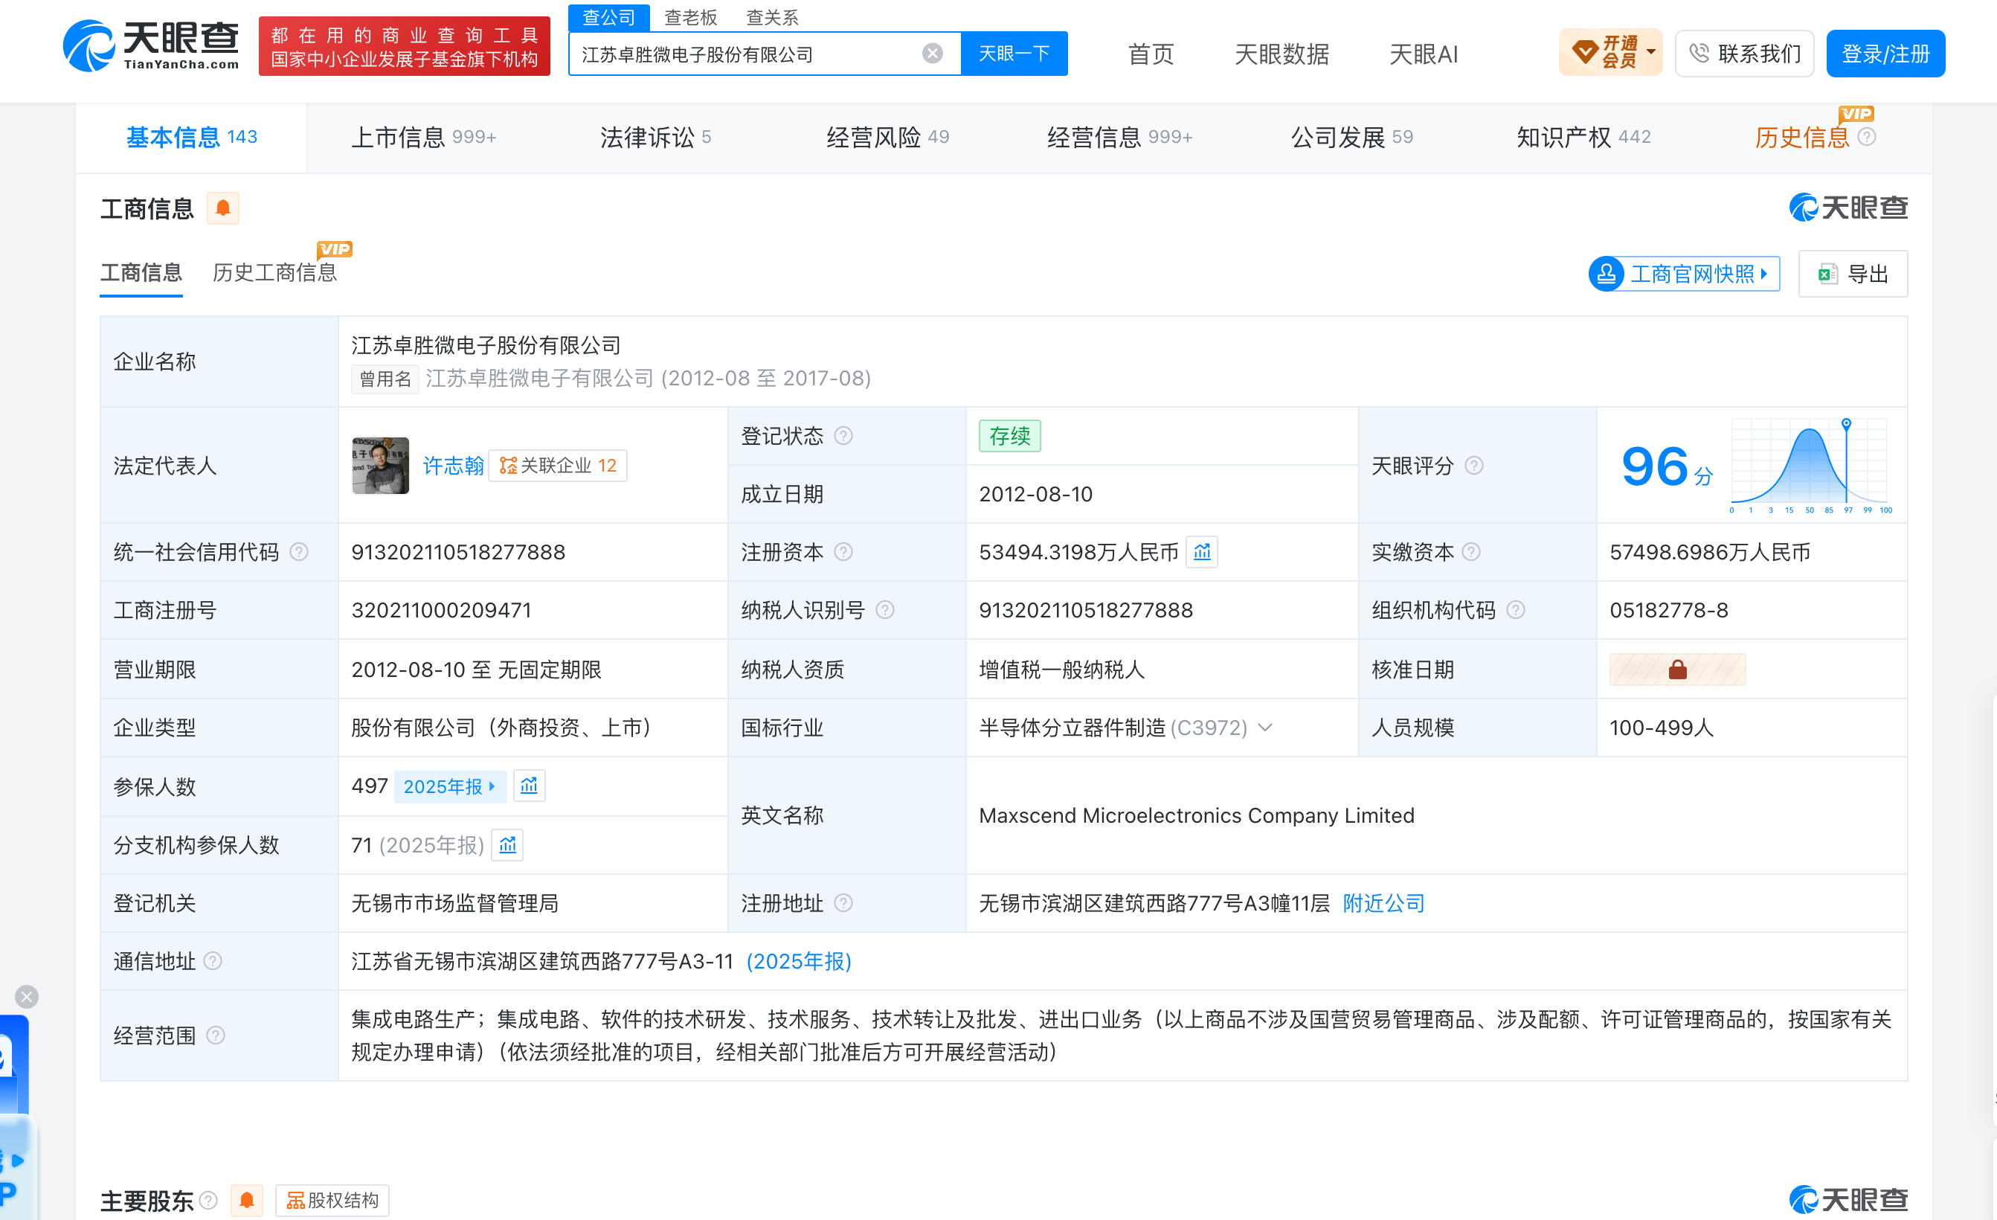Click the TianYanCha logo

[152, 45]
